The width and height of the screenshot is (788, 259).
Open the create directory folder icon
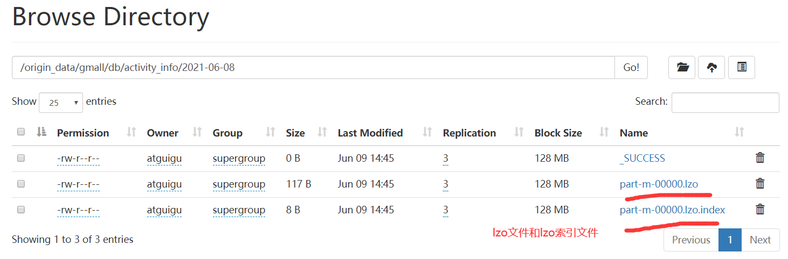683,68
